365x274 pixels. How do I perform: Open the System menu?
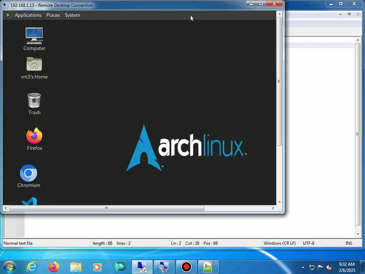click(x=72, y=15)
